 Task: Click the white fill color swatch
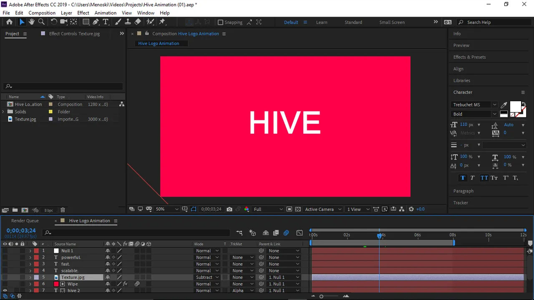pyautogui.click(x=516, y=107)
